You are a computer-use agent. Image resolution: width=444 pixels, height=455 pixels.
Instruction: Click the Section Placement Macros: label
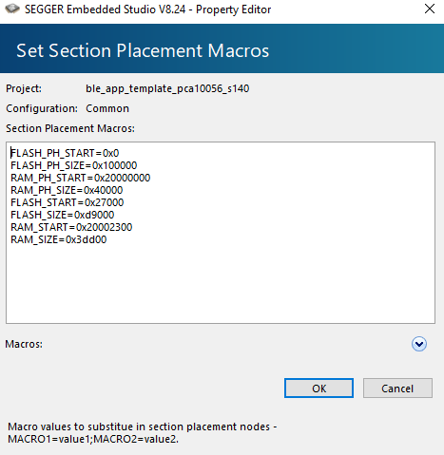[x=70, y=128]
